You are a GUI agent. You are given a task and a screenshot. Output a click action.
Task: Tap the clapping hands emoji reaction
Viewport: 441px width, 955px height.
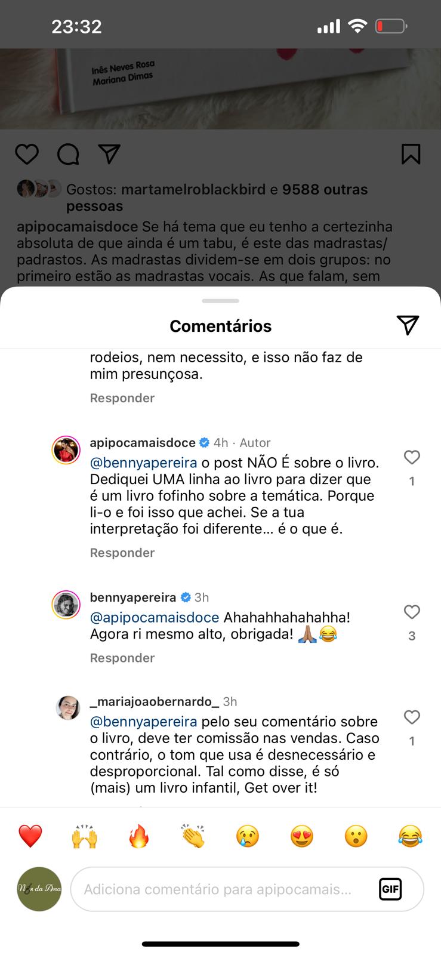(193, 836)
